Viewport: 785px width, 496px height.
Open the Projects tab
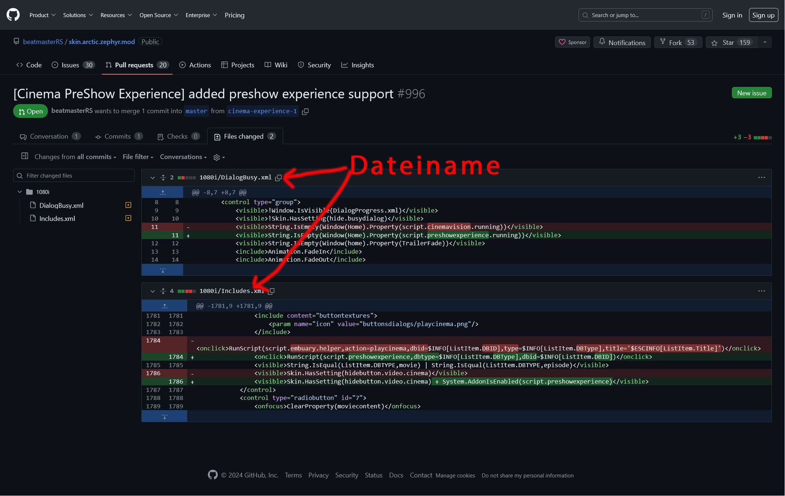coord(238,65)
